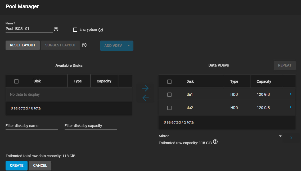Expand details for disk da1
The image size is (301, 171).
pos(290,94)
